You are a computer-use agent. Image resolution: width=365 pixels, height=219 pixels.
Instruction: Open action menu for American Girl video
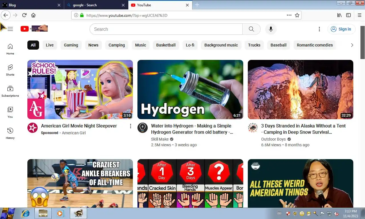coord(130,126)
